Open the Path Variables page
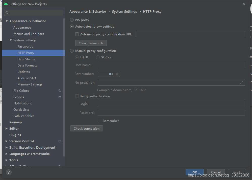Screen dimensions: 252x180 pos(24,116)
